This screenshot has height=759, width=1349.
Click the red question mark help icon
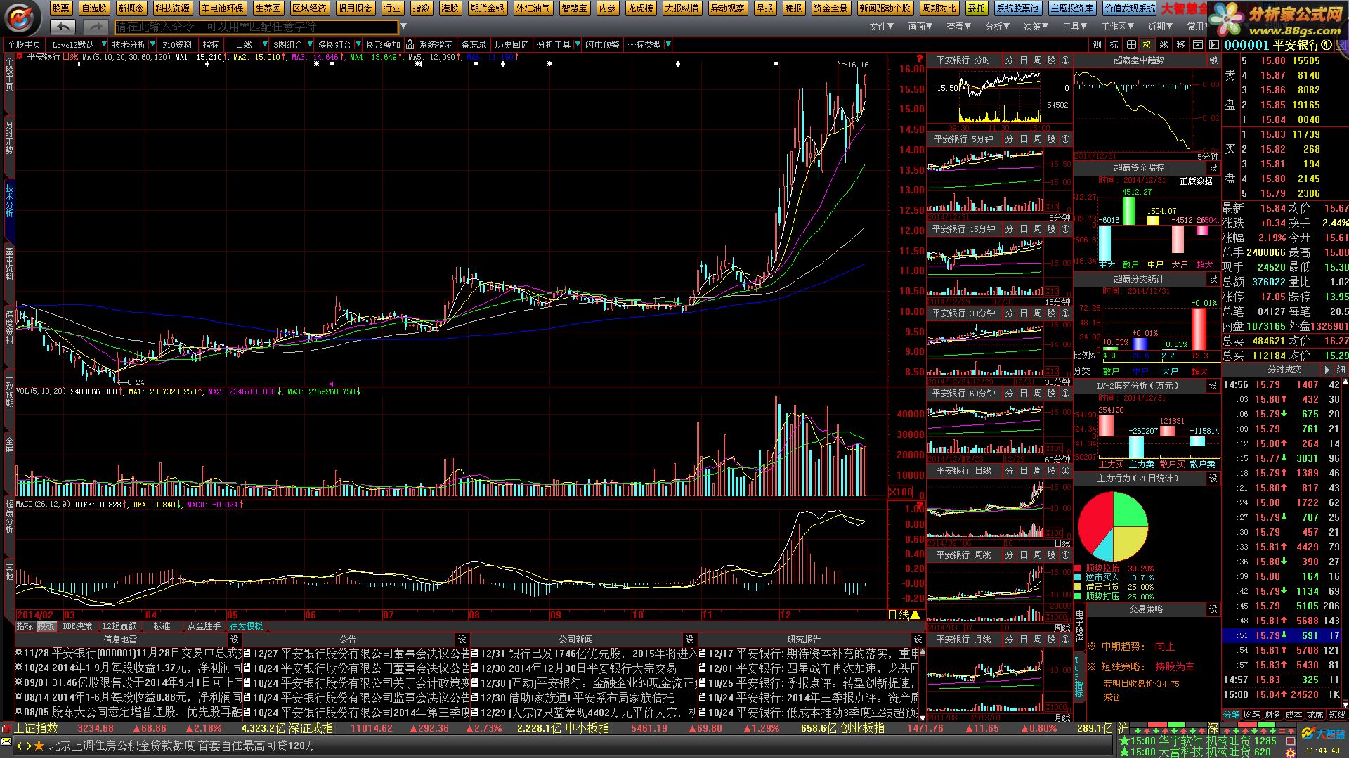[919, 59]
